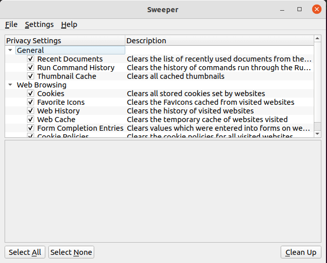Start cleaning with the Clean Up button
Image resolution: width=327 pixels, height=263 pixels.
[x=301, y=252]
